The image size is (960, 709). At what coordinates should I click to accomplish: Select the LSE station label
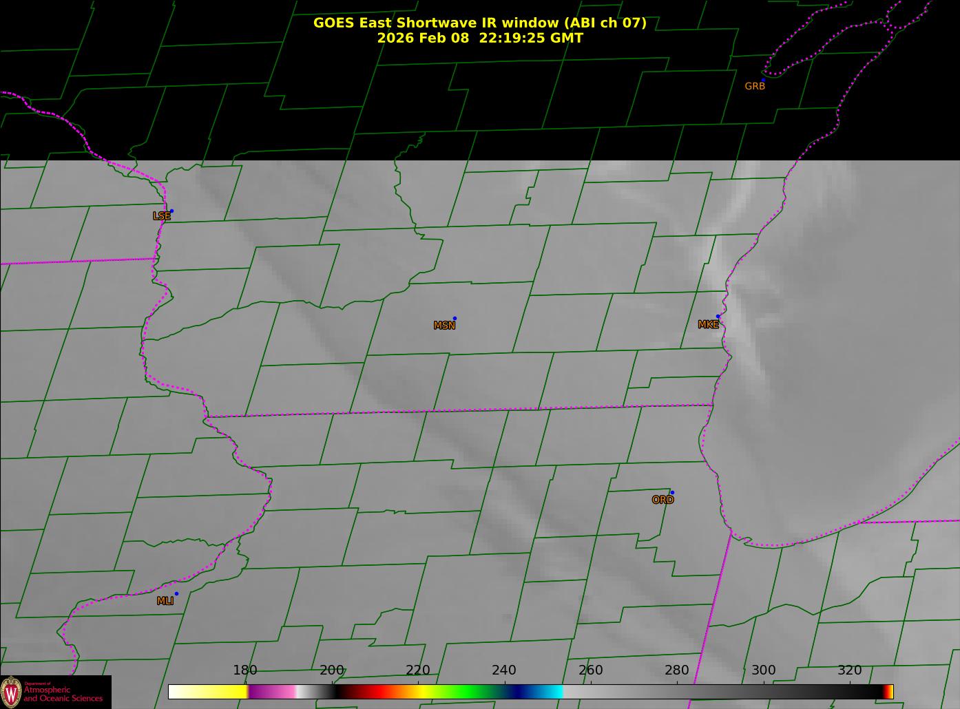point(161,216)
